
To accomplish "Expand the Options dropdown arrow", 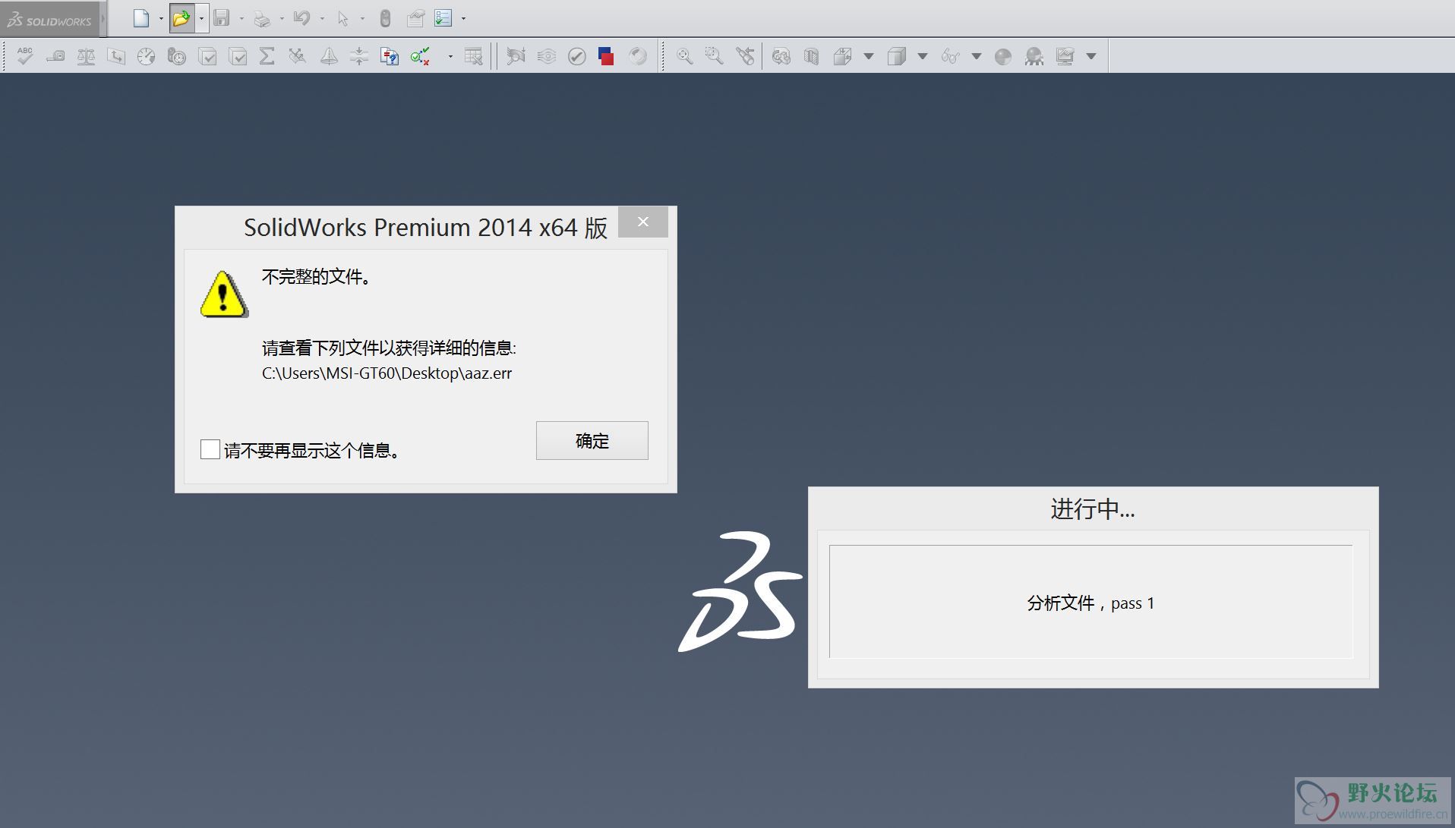I will pyautogui.click(x=463, y=18).
